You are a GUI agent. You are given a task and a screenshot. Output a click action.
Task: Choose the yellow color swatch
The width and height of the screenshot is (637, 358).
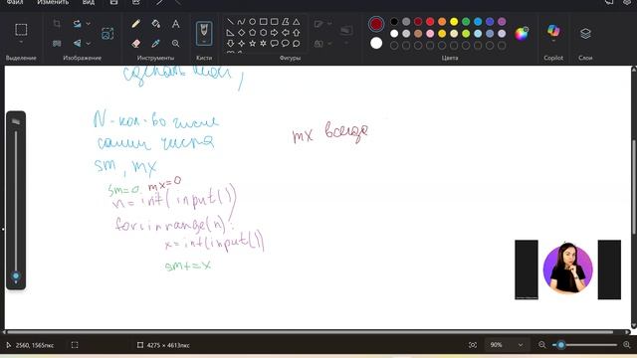[x=454, y=22]
